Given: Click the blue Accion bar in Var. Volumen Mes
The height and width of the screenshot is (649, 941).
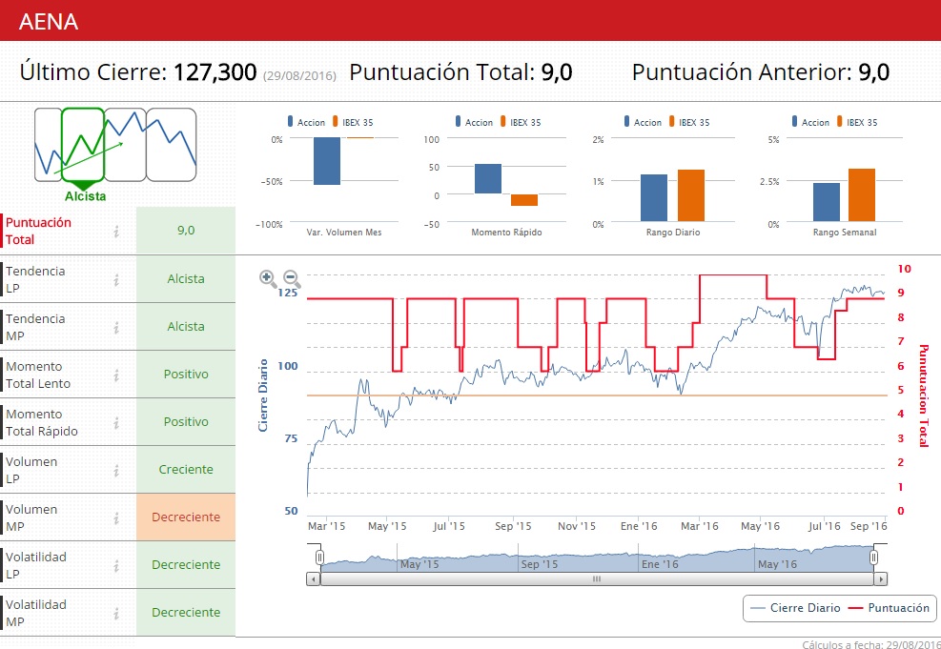Looking at the screenshot, I should point(327,161).
